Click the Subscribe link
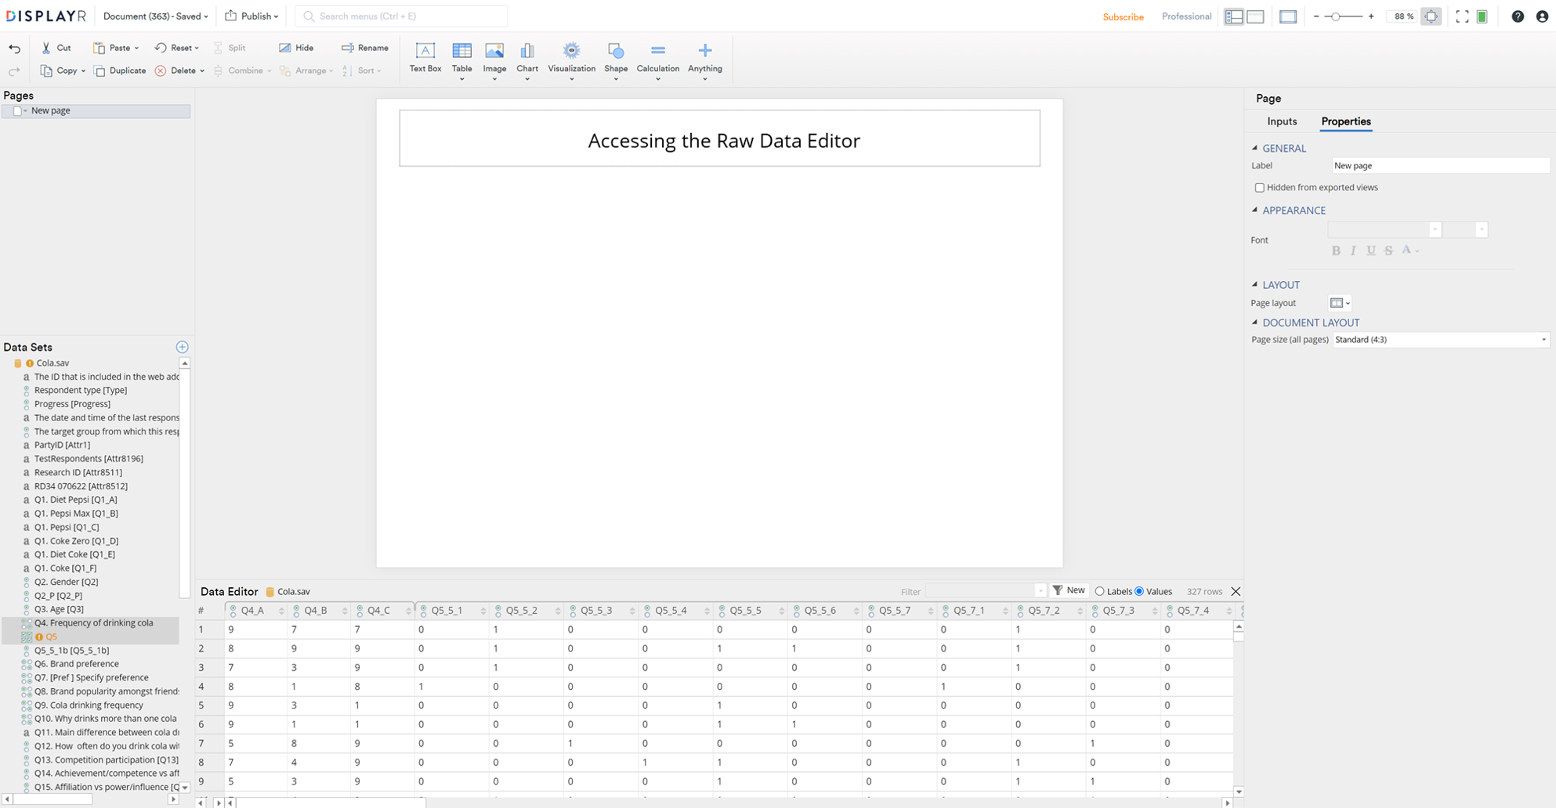 click(x=1123, y=16)
